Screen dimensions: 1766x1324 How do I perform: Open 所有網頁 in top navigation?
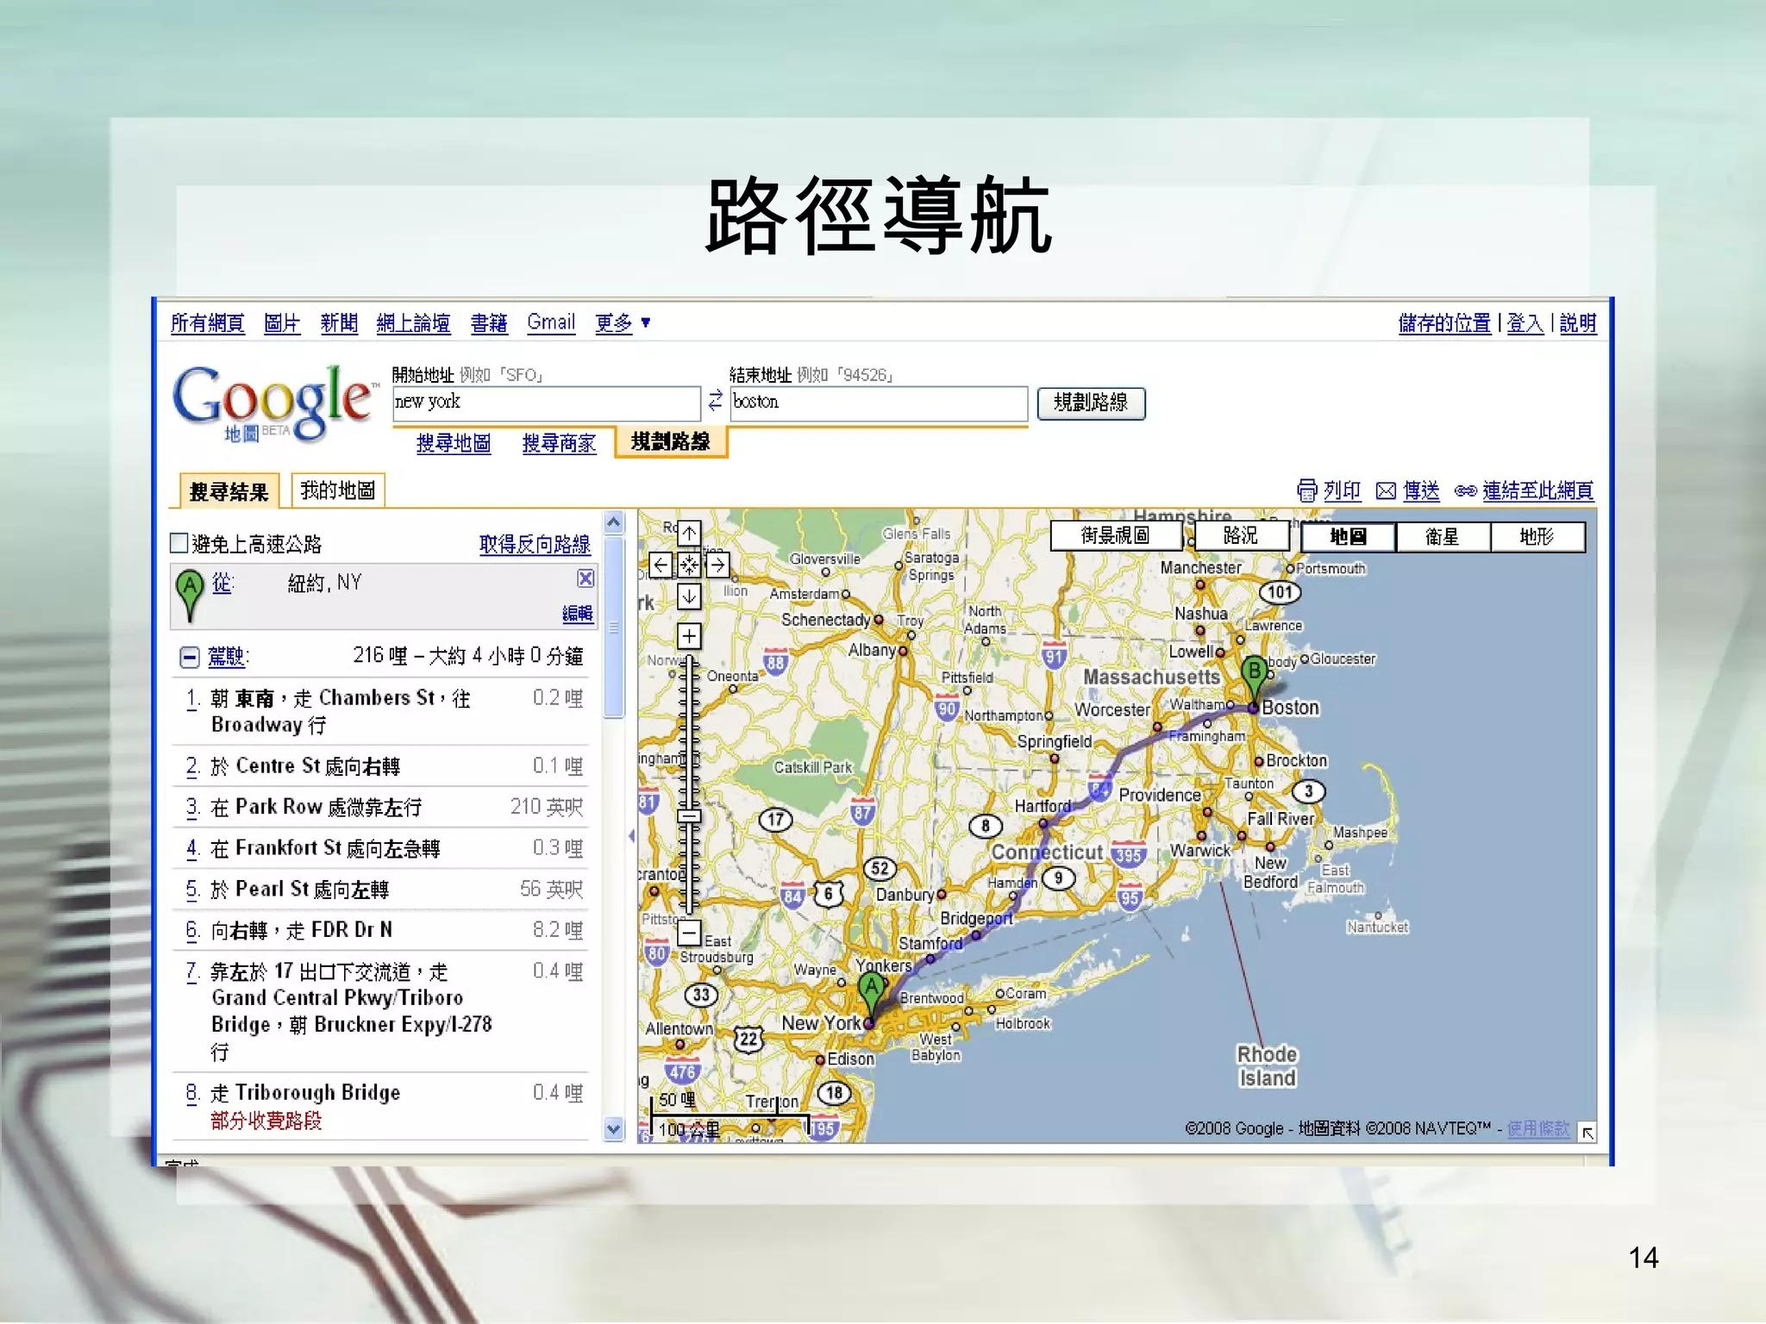pyautogui.click(x=207, y=323)
